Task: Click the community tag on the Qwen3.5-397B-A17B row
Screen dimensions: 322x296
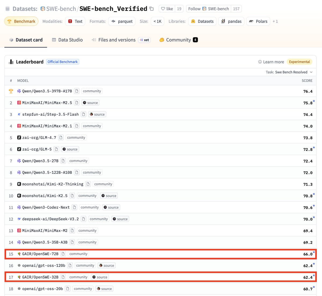Action: (x=92, y=91)
